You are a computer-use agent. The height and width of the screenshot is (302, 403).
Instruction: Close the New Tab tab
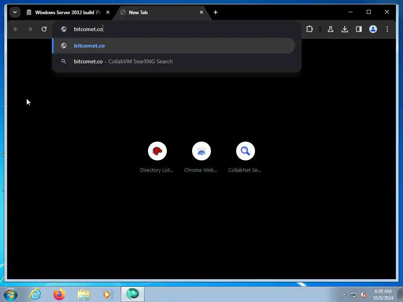point(201,12)
